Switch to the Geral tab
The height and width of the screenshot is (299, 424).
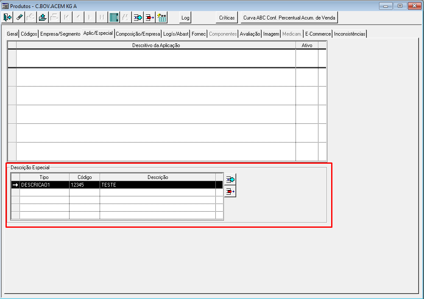coord(12,34)
